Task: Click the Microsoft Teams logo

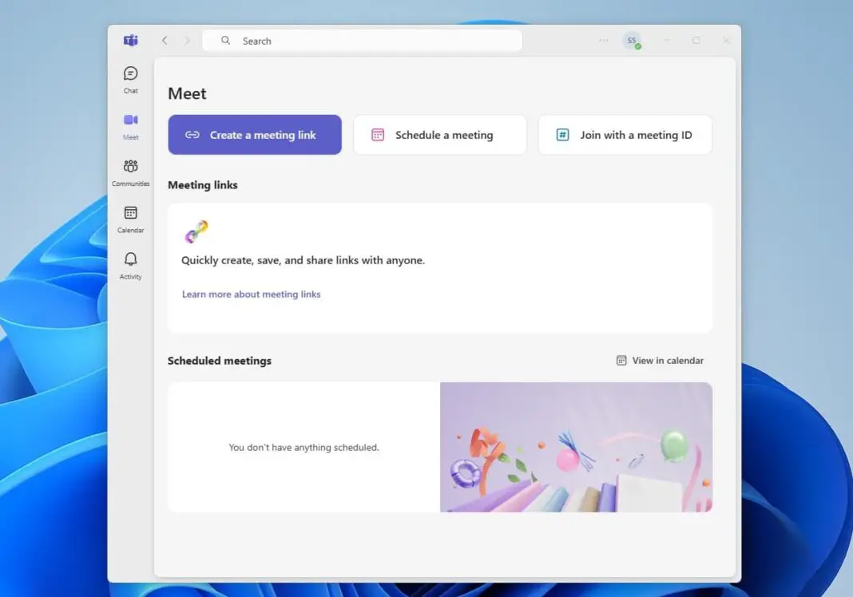Action: click(130, 41)
